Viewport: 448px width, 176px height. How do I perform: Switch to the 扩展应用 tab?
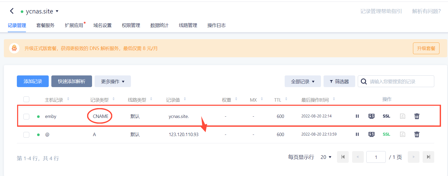[74, 25]
